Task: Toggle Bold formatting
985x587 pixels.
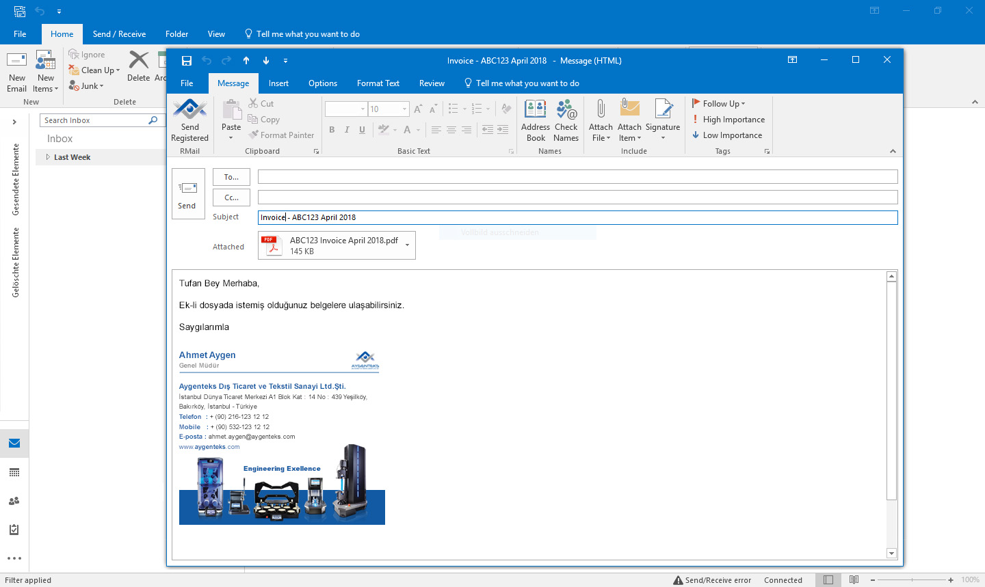Action: [x=332, y=130]
